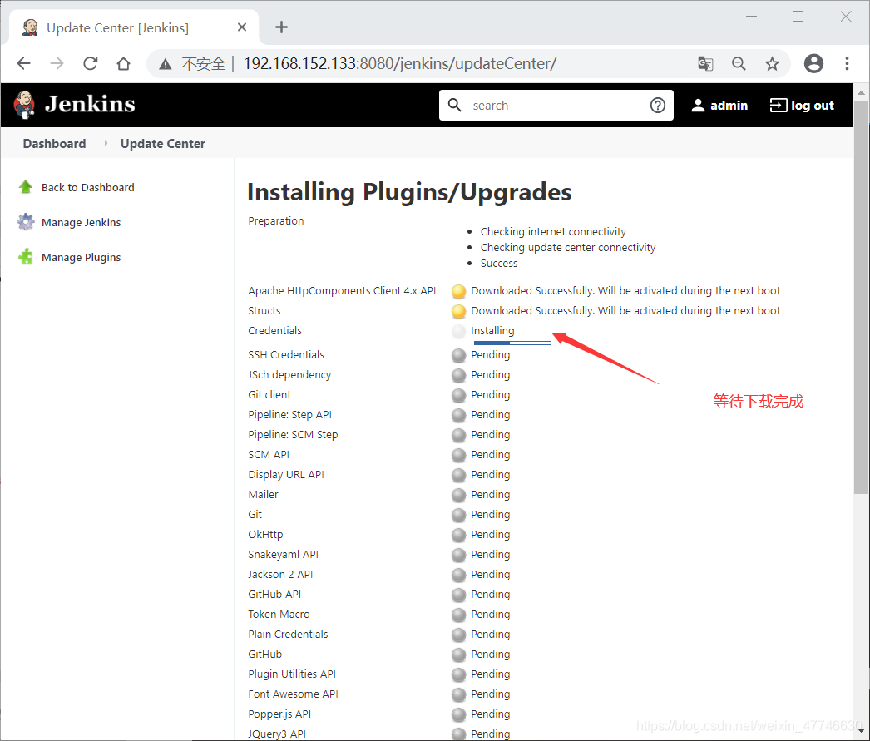Click 'Checking update center connectivity' text

coord(567,247)
